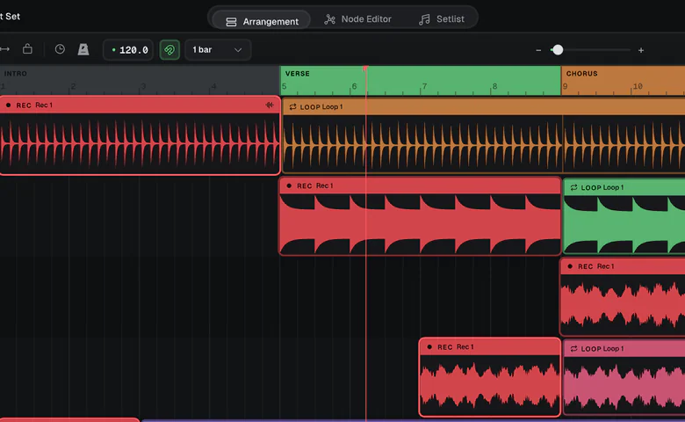Click bar 10 on the timeline ruler

[638, 86]
